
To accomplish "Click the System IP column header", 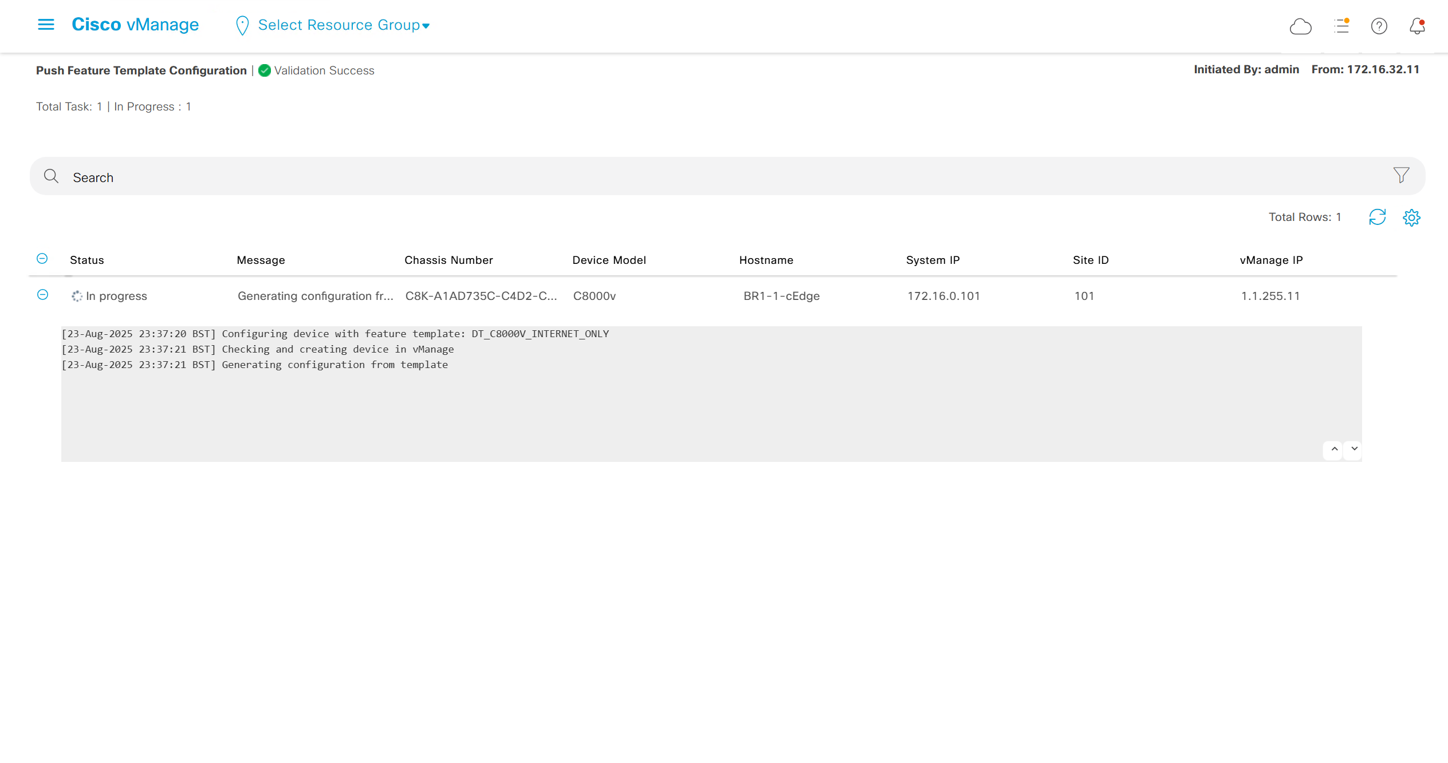I will 932,260.
